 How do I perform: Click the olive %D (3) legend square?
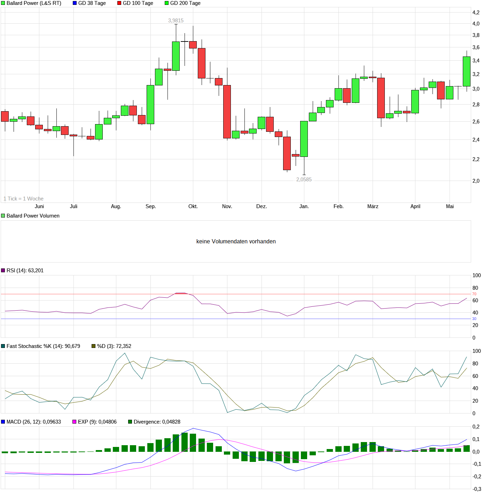pyautogui.click(x=94, y=346)
